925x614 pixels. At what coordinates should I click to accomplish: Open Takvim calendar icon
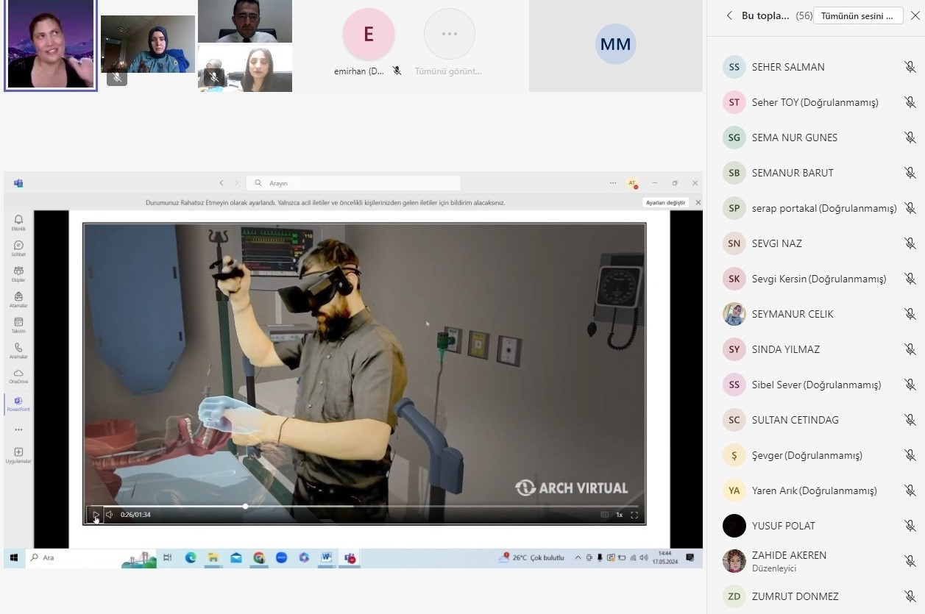click(x=18, y=324)
